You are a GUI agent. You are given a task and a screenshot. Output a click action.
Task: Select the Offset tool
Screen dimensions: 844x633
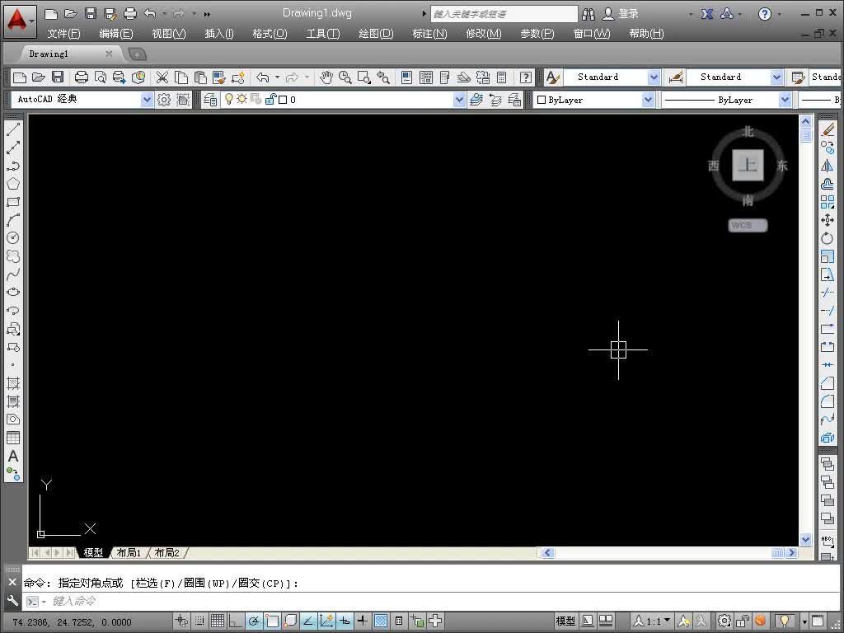[828, 184]
